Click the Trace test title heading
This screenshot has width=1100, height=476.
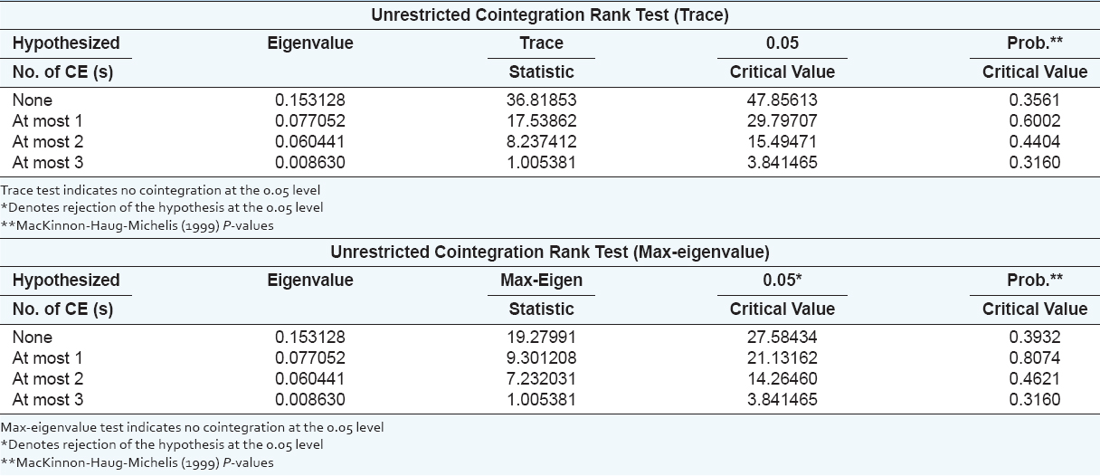pyautogui.click(x=549, y=14)
